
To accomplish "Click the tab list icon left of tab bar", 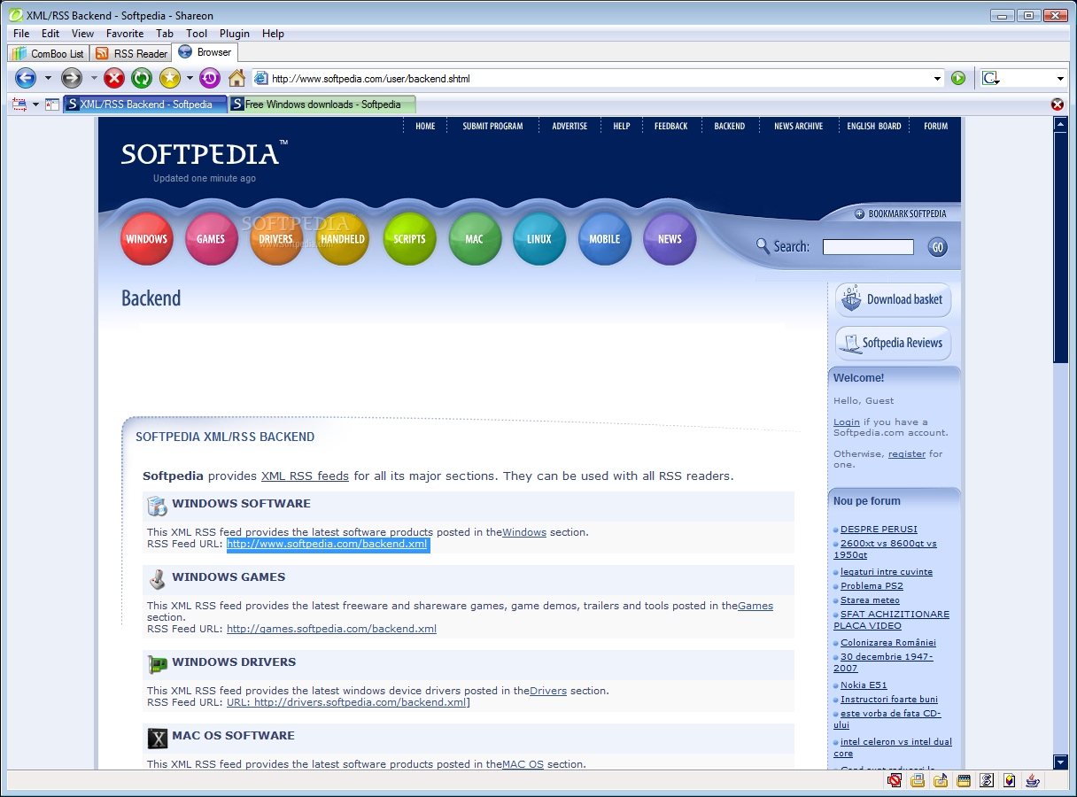I will pos(19,104).
